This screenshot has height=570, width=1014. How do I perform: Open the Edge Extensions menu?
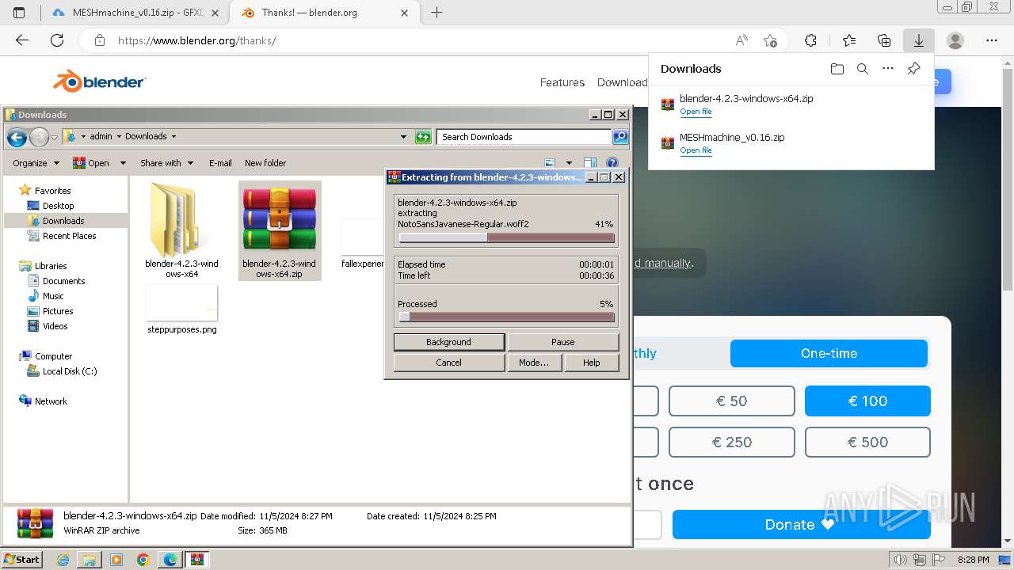coord(810,40)
